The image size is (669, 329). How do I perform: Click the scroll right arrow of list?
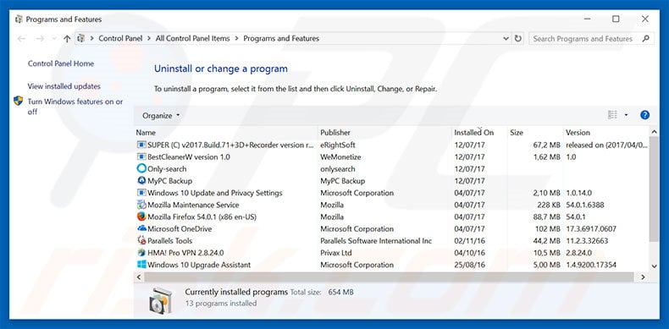coord(643,277)
